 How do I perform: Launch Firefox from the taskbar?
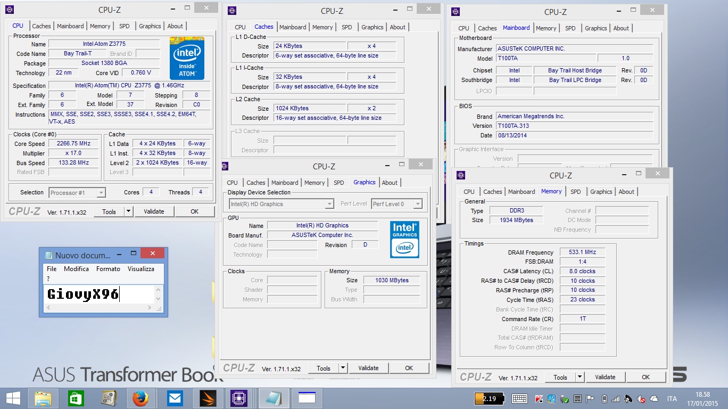140,398
